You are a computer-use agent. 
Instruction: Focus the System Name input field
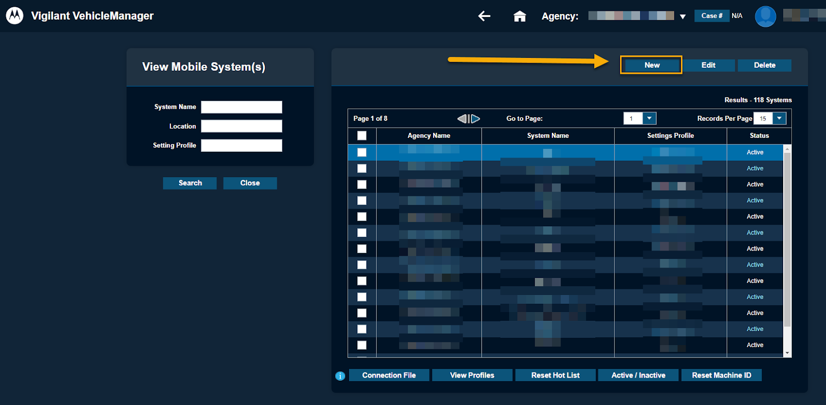pos(242,107)
